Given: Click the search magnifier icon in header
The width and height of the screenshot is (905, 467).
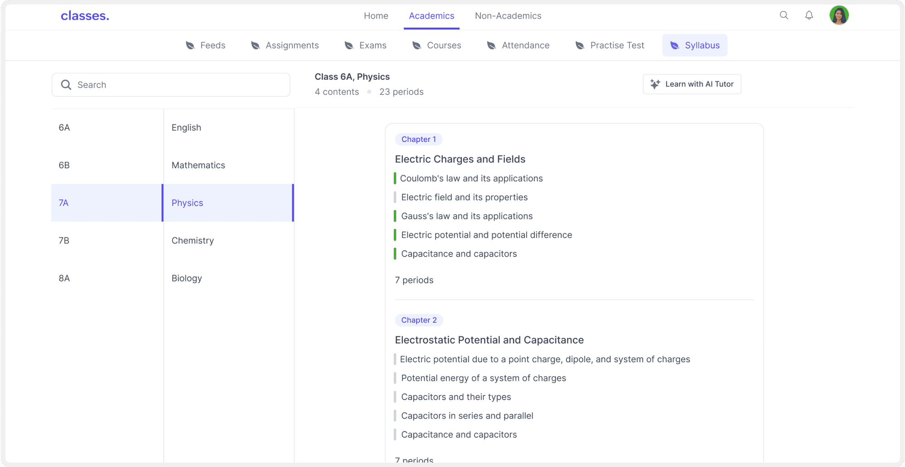Looking at the screenshot, I should (x=784, y=15).
